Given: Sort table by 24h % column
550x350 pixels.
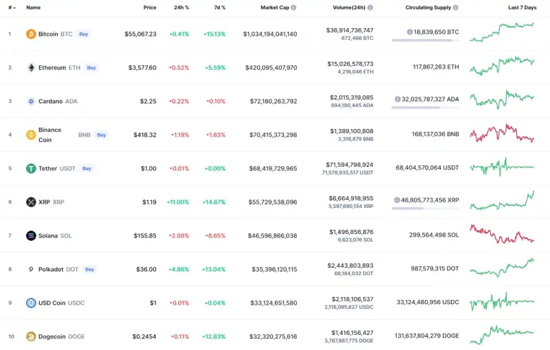Looking at the screenshot, I should pos(182,8).
